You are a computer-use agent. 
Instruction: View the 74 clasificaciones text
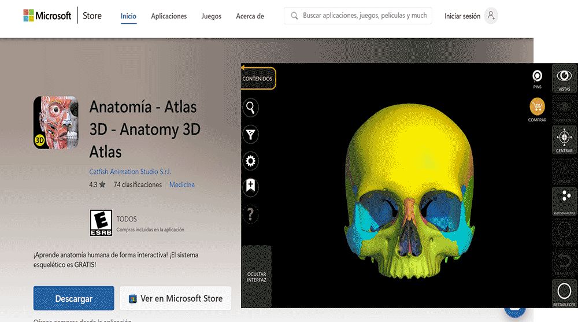point(138,184)
